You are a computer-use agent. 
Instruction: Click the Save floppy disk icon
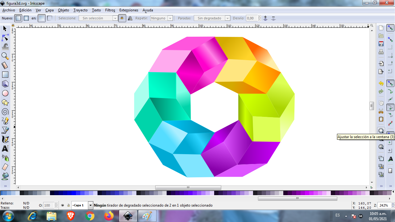[381, 44]
